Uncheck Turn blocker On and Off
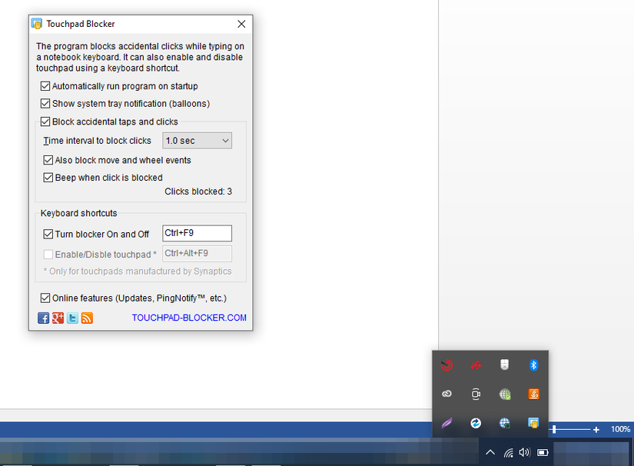This screenshot has height=466, width=634. pos(48,234)
